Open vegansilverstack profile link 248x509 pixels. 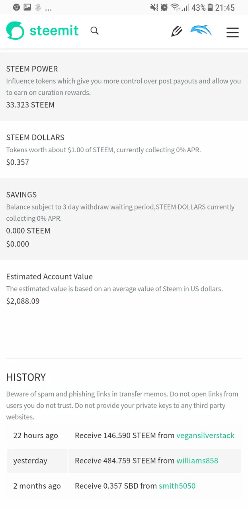(205, 435)
